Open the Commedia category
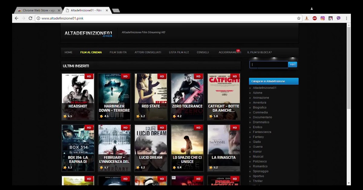363x190 pixels. tap(260, 112)
